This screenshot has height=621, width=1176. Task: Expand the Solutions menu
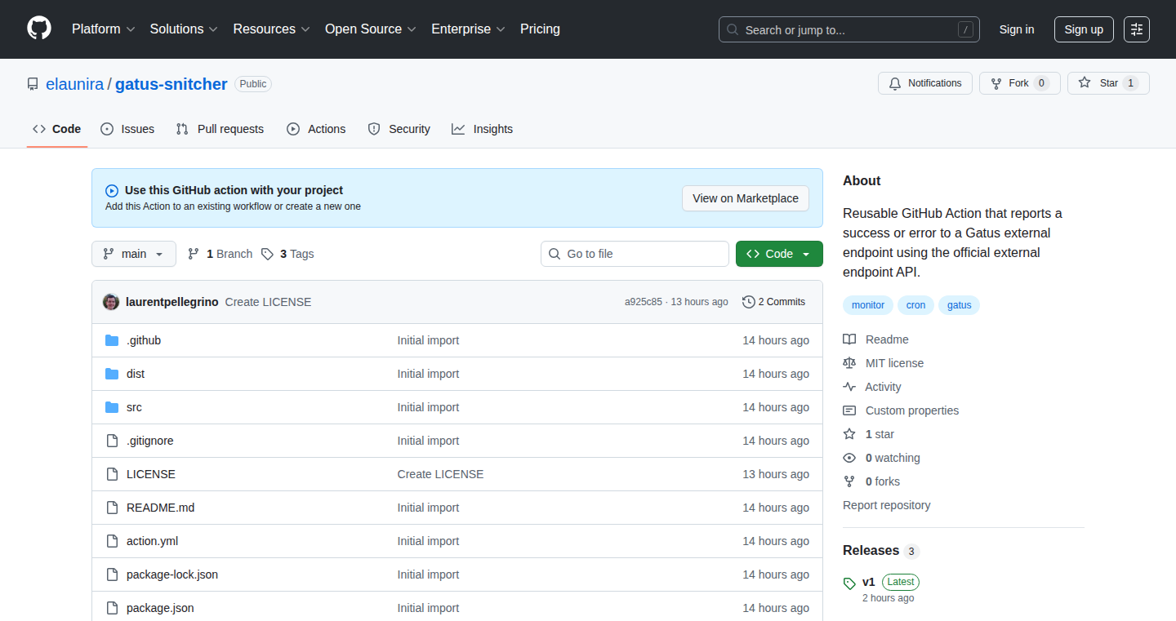point(184,29)
